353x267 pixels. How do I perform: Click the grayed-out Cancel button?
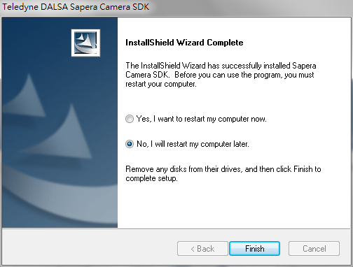point(314,249)
